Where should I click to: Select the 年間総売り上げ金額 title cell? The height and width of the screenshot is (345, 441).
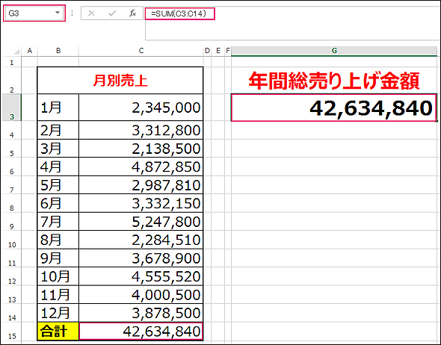334,81
